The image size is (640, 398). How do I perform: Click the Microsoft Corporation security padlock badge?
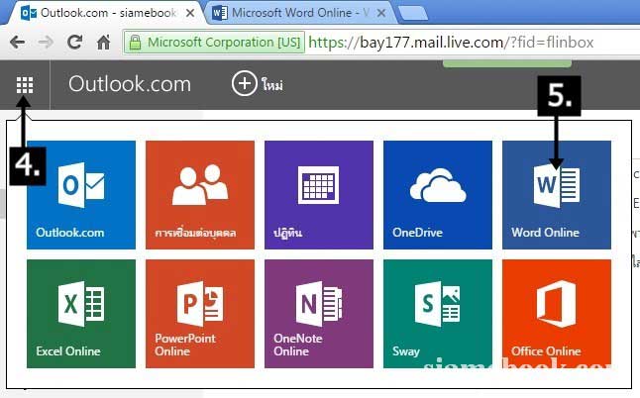pyautogui.click(x=214, y=42)
